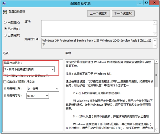160x134 pixels.
Task: Close the 配置自动更新 window
Action: [x=154, y=3]
